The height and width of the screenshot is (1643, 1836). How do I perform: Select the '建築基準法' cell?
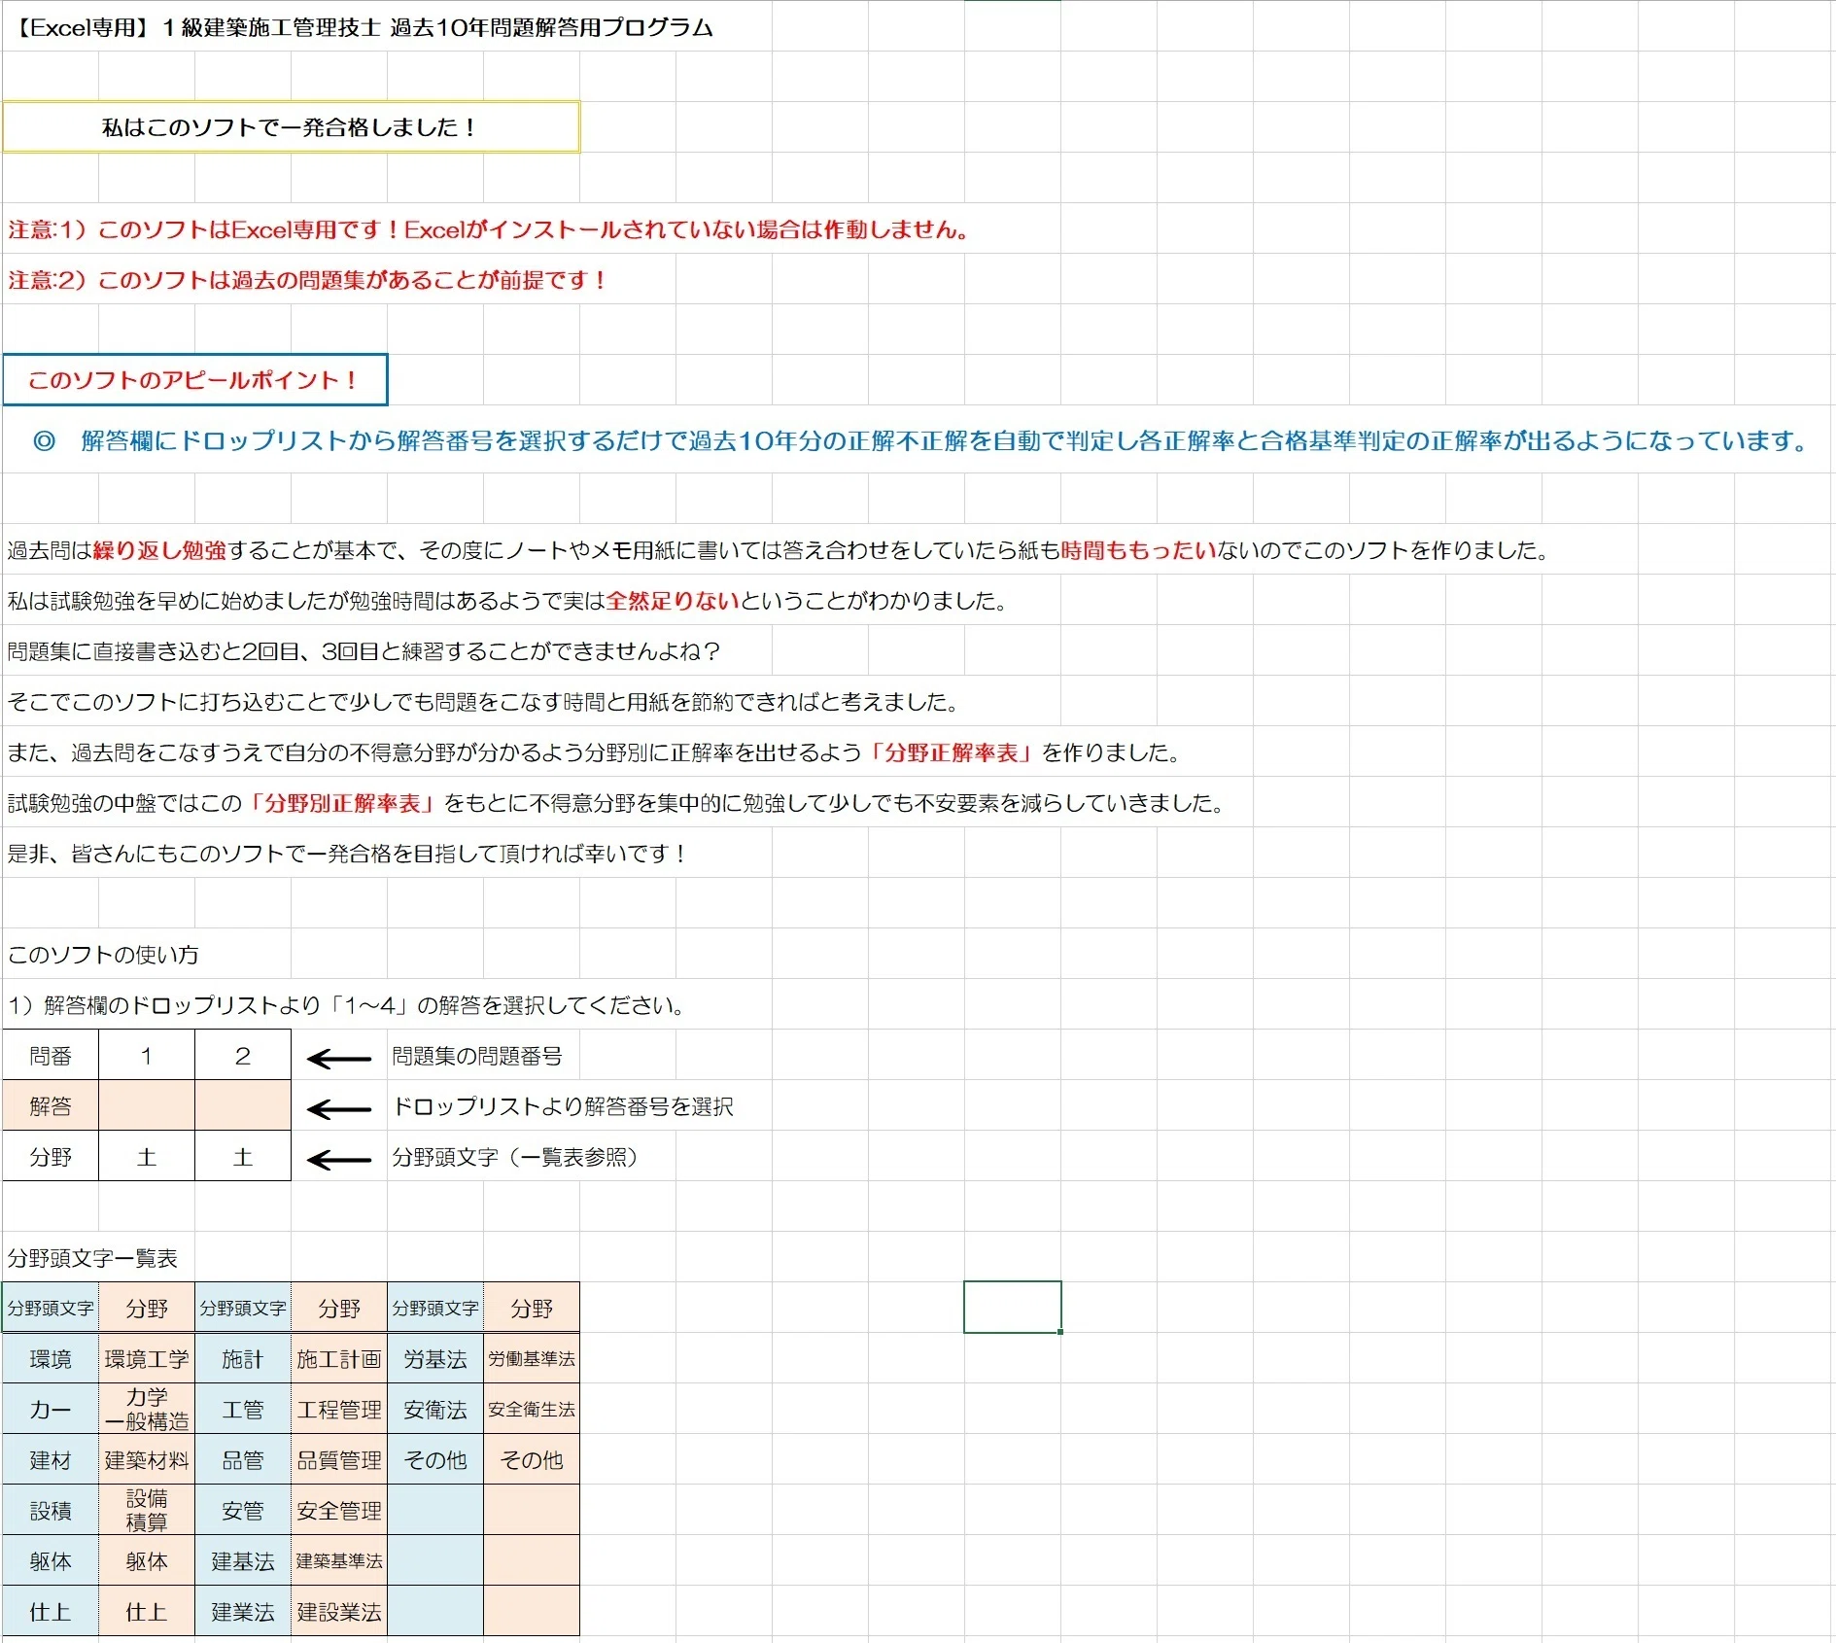pos(339,1561)
